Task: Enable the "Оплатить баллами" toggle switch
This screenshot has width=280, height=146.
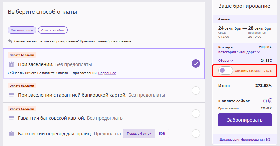Action: click(x=226, y=71)
